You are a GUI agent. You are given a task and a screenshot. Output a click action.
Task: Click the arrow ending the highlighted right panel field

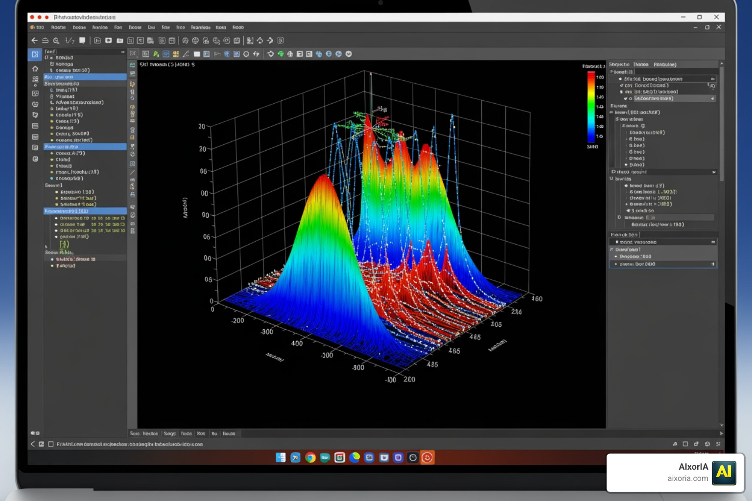click(712, 99)
